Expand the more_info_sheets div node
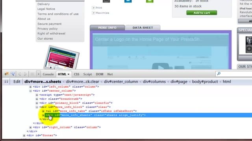The height and width of the screenshot is (141, 252). coord(43,115)
